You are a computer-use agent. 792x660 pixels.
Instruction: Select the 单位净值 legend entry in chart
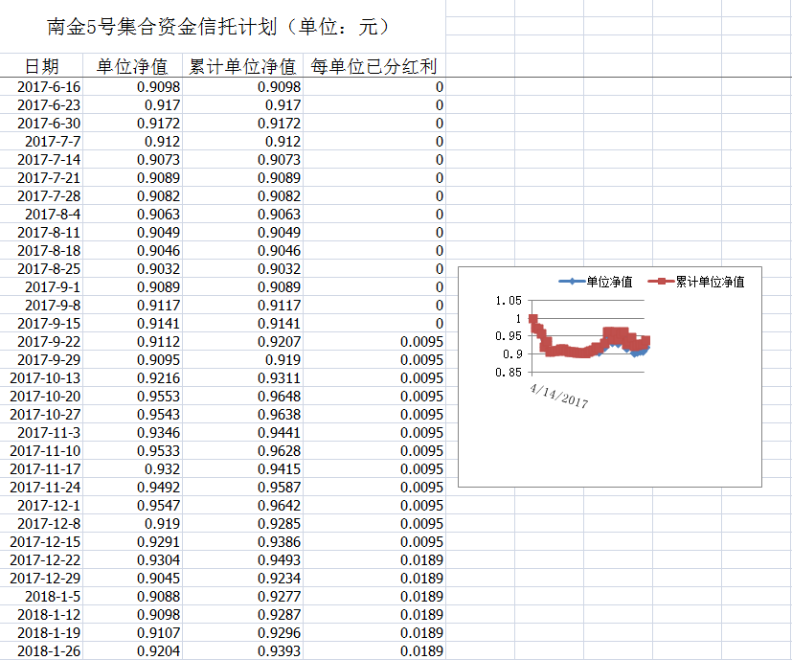609,282
